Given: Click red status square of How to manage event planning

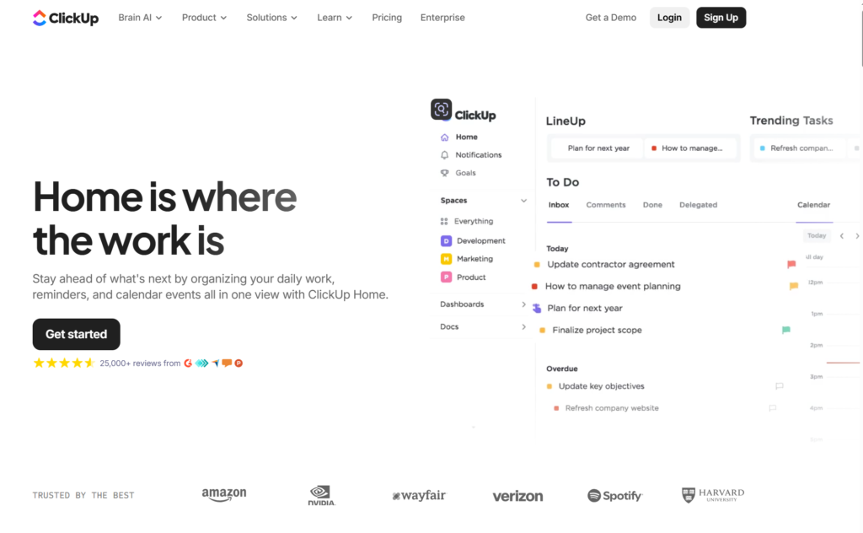Looking at the screenshot, I should (x=534, y=287).
